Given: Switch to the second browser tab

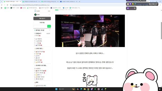Looking at the screenshot, I should click(31, 2).
